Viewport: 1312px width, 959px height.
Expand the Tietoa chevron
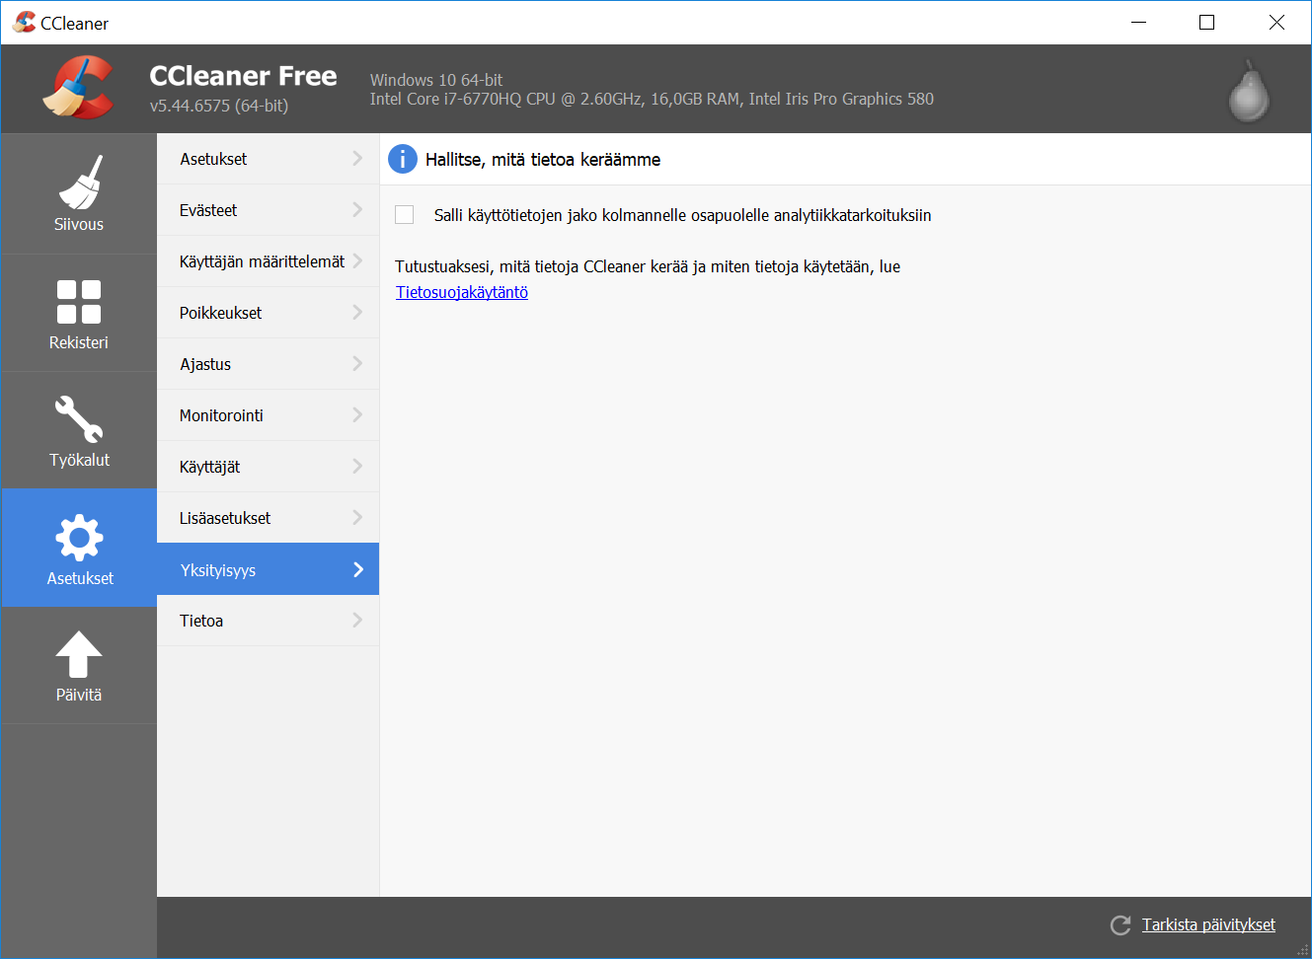357,620
